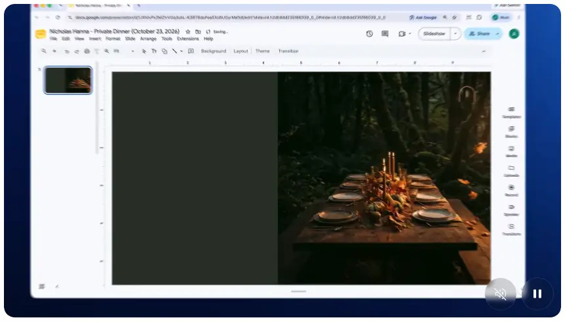Select the slide 1 thumbnail
The height and width of the screenshot is (322, 565).
point(68,80)
